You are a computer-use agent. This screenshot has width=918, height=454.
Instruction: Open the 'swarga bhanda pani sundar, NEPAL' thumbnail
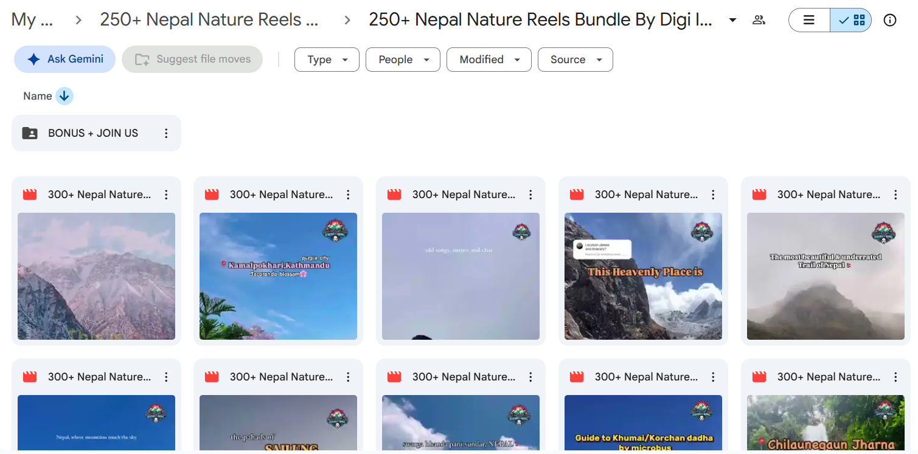(x=461, y=423)
